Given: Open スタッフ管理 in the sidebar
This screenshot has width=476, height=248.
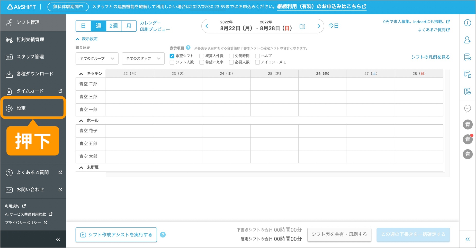Looking at the screenshot, I should coord(9,57).
